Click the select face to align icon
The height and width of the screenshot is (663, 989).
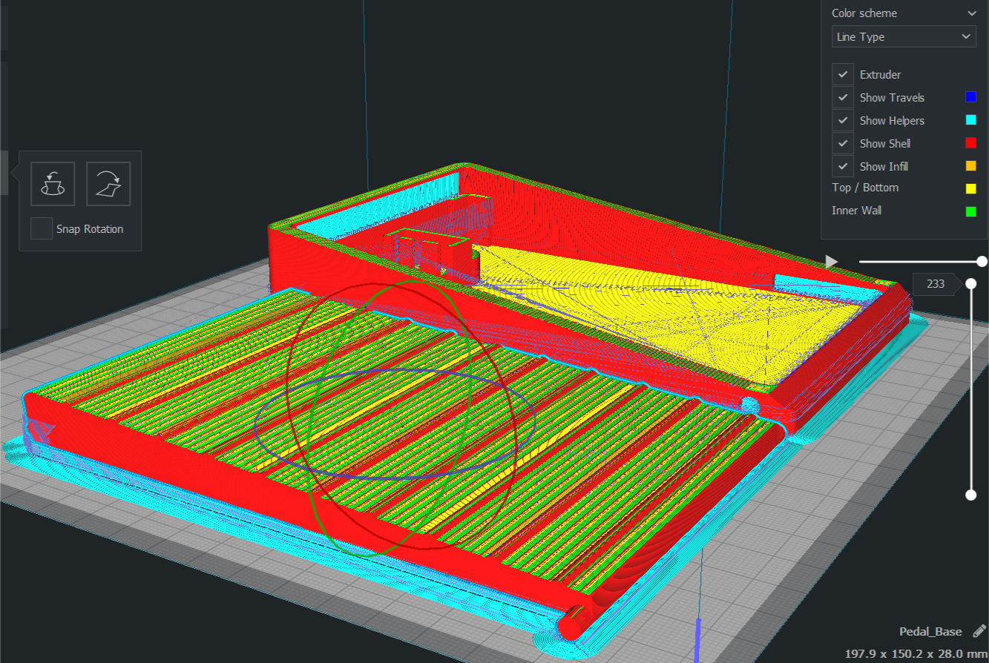(108, 183)
